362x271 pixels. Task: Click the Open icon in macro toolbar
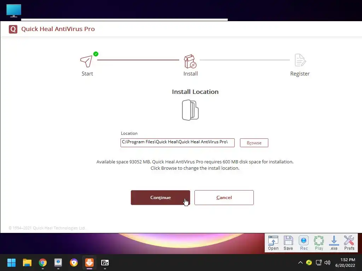click(273, 243)
